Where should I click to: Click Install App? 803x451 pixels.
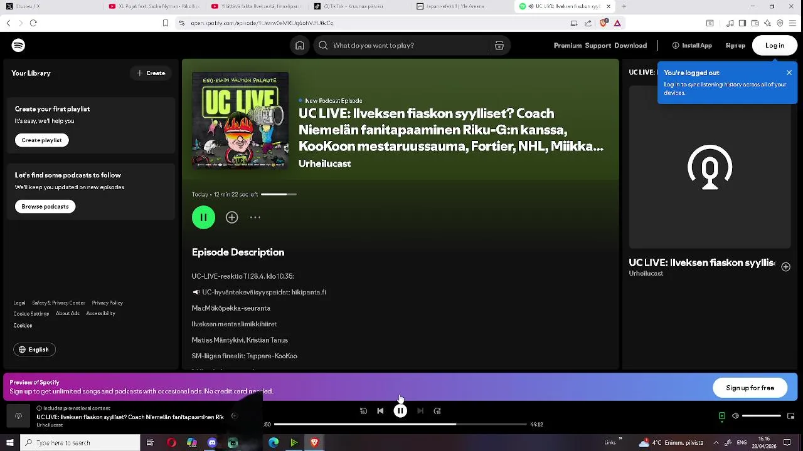pos(692,45)
